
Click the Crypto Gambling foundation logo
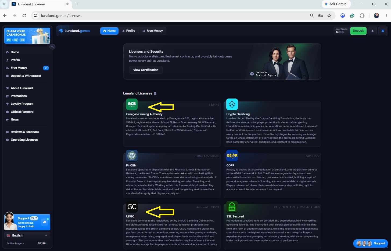click(x=232, y=104)
